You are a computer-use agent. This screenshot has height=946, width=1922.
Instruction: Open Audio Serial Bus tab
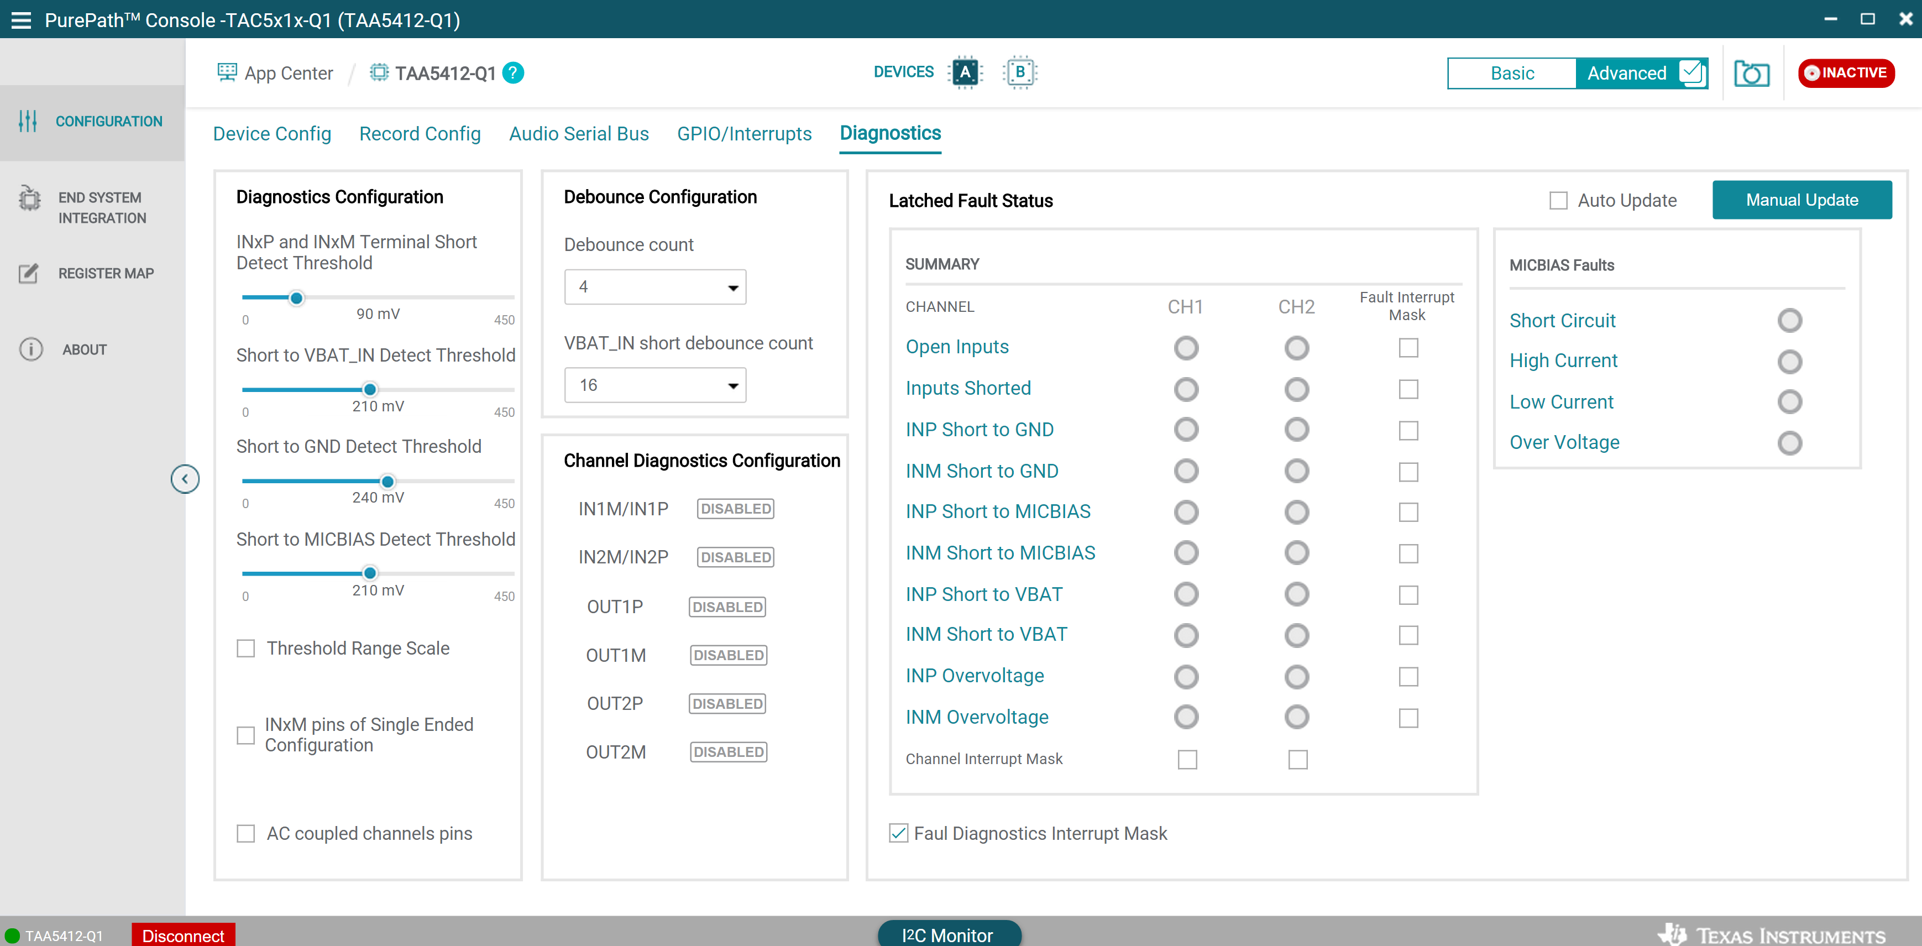[x=578, y=134]
